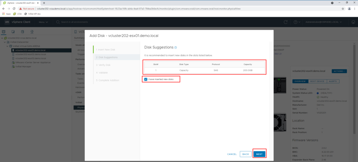Open the host ACTIONS dropdown
Image resolution: width=358 pixels, height=162 pixels.
pyautogui.click(x=339, y=71)
